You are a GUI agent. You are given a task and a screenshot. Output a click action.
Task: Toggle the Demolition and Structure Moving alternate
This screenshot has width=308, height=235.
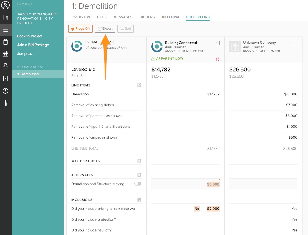click(x=138, y=184)
